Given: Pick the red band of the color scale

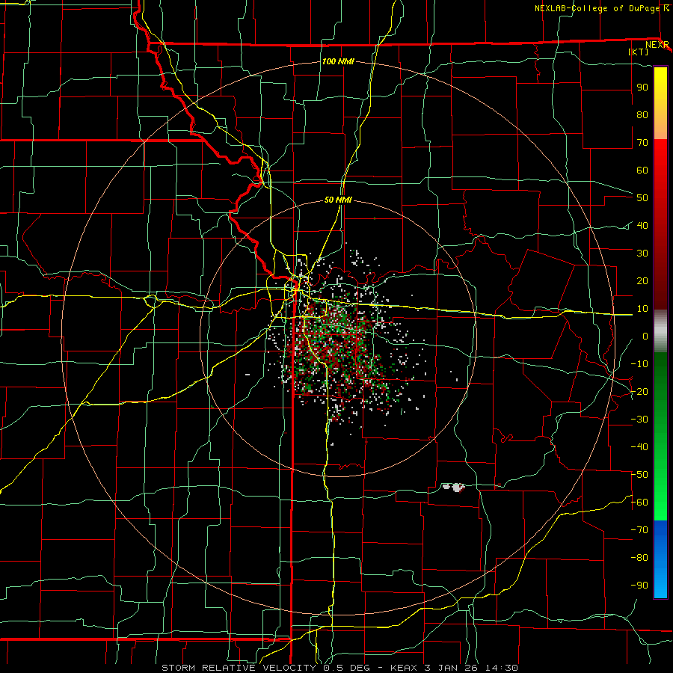Looking at the screenshot, I should click(x=660, y=224).
